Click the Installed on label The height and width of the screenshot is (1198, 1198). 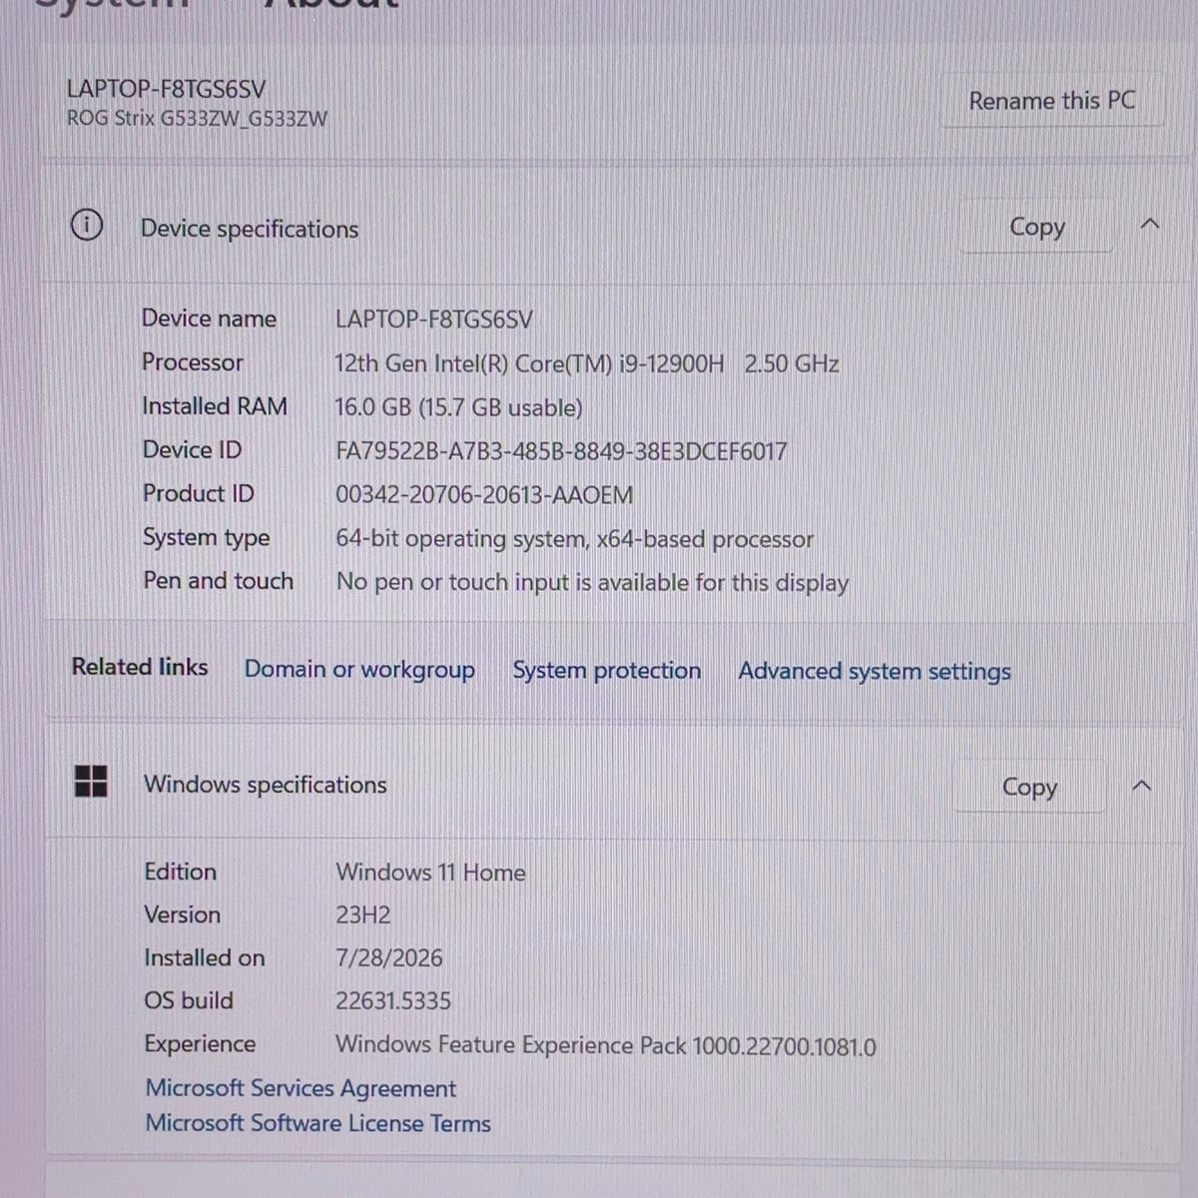point(205,957)
